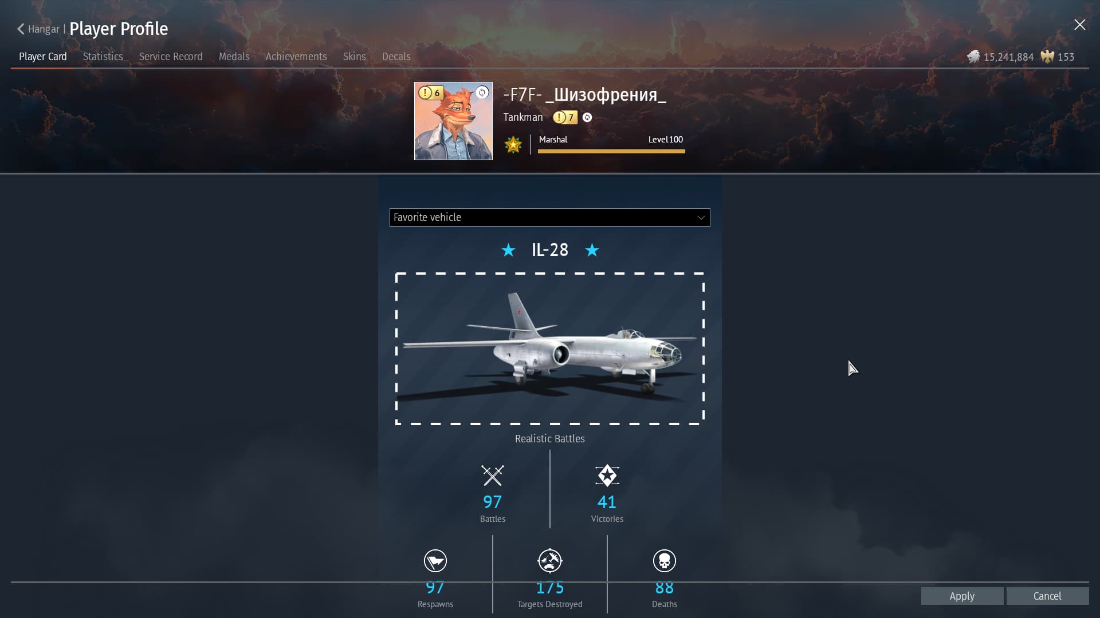The width and height of the screenshot is (1100, 618).
Task: Click the Targets Destroyed crosshair icon
Action: 550,561
